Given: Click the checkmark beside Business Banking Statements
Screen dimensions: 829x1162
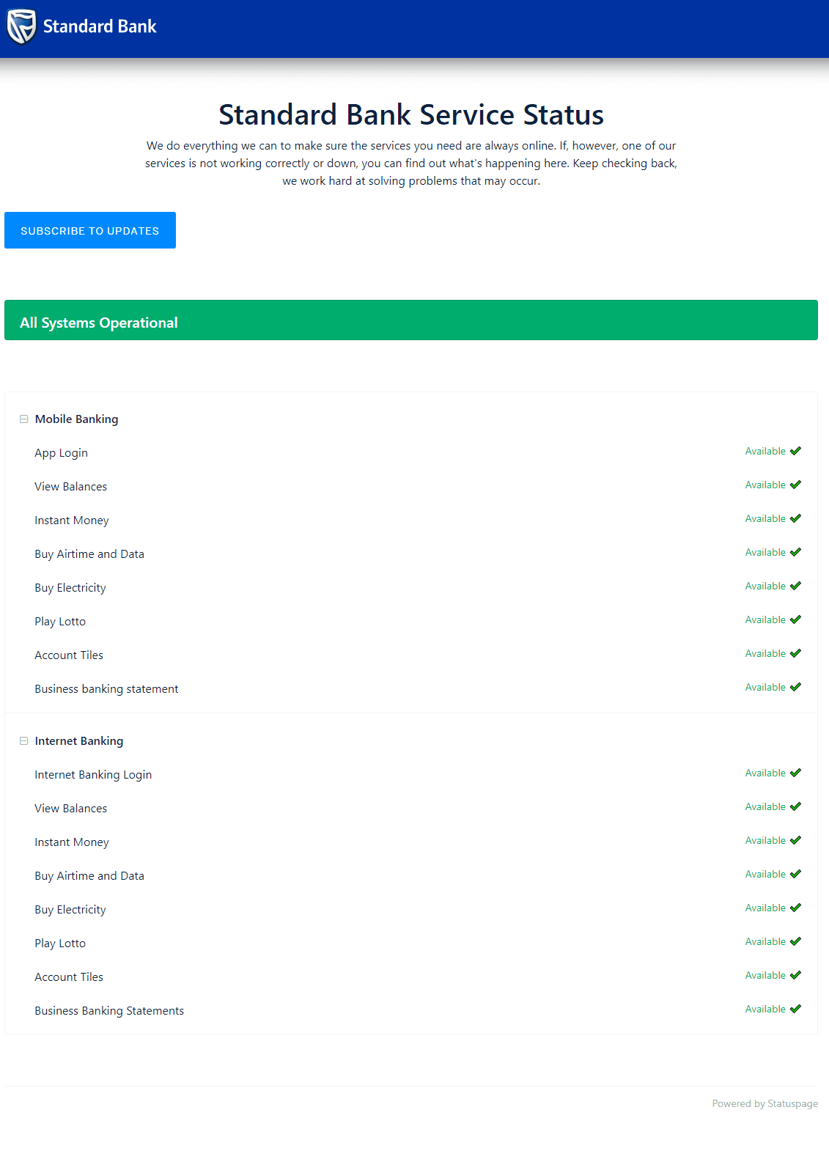Looking at the screenshot, I should (795, 1009).
